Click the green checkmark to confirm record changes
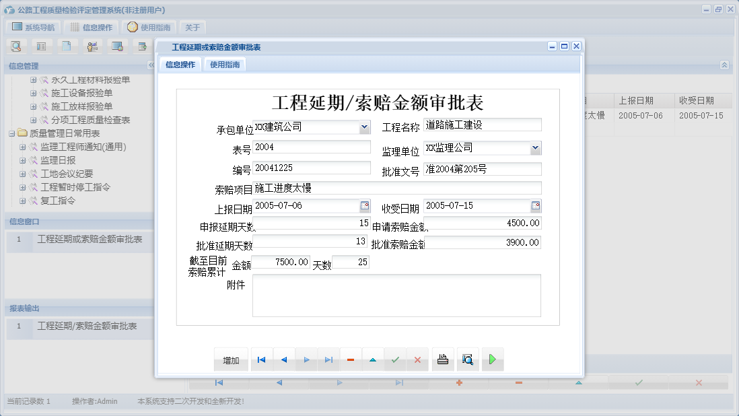739x416 pixels. point(395,359)
